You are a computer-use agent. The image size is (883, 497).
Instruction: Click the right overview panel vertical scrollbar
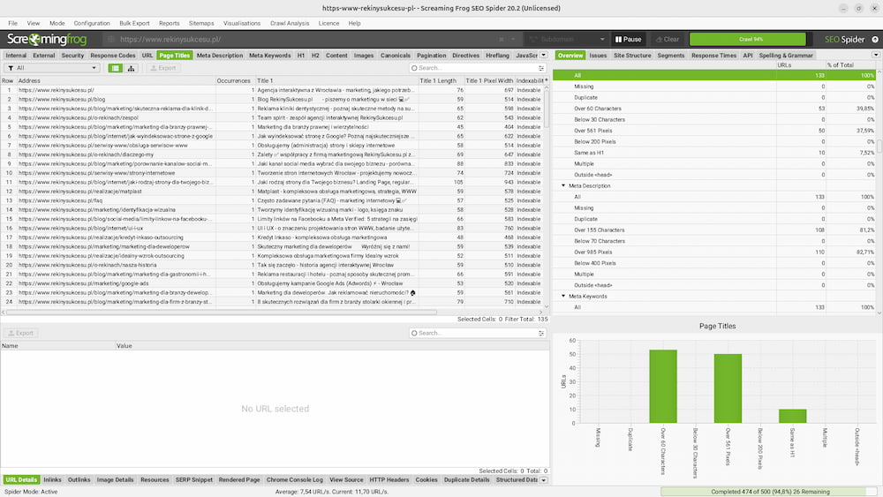click(879, 146)
